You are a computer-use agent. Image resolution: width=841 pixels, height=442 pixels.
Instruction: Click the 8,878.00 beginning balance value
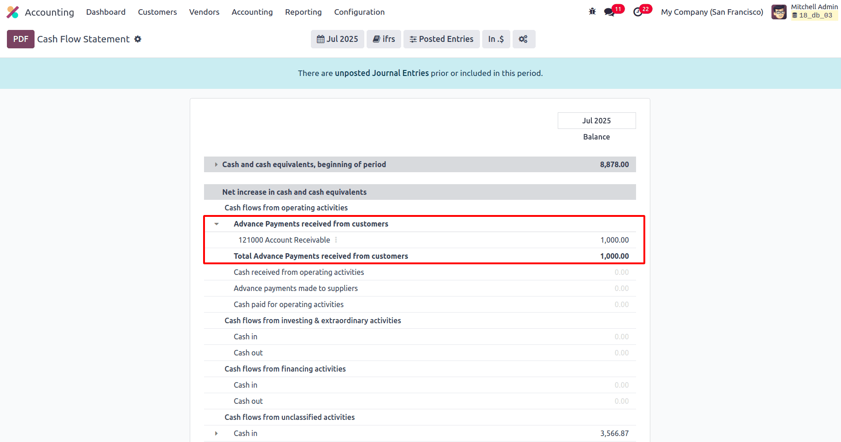[x=614, y=164]
